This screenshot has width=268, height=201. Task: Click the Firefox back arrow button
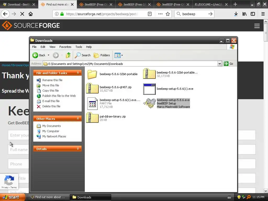pos(5,14)
